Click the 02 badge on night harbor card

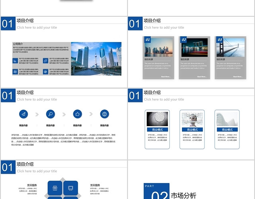pyautogui.click(x=184, y=40)
